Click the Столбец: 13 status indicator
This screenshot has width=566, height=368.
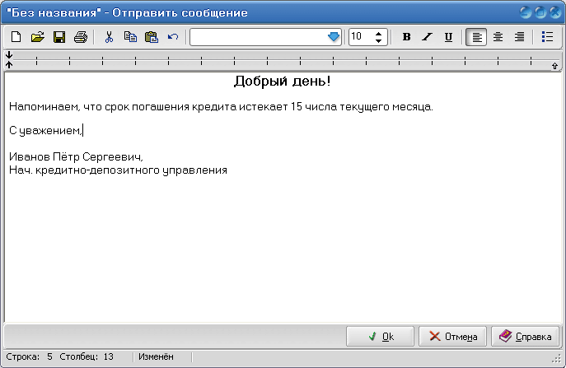[87, 356]
